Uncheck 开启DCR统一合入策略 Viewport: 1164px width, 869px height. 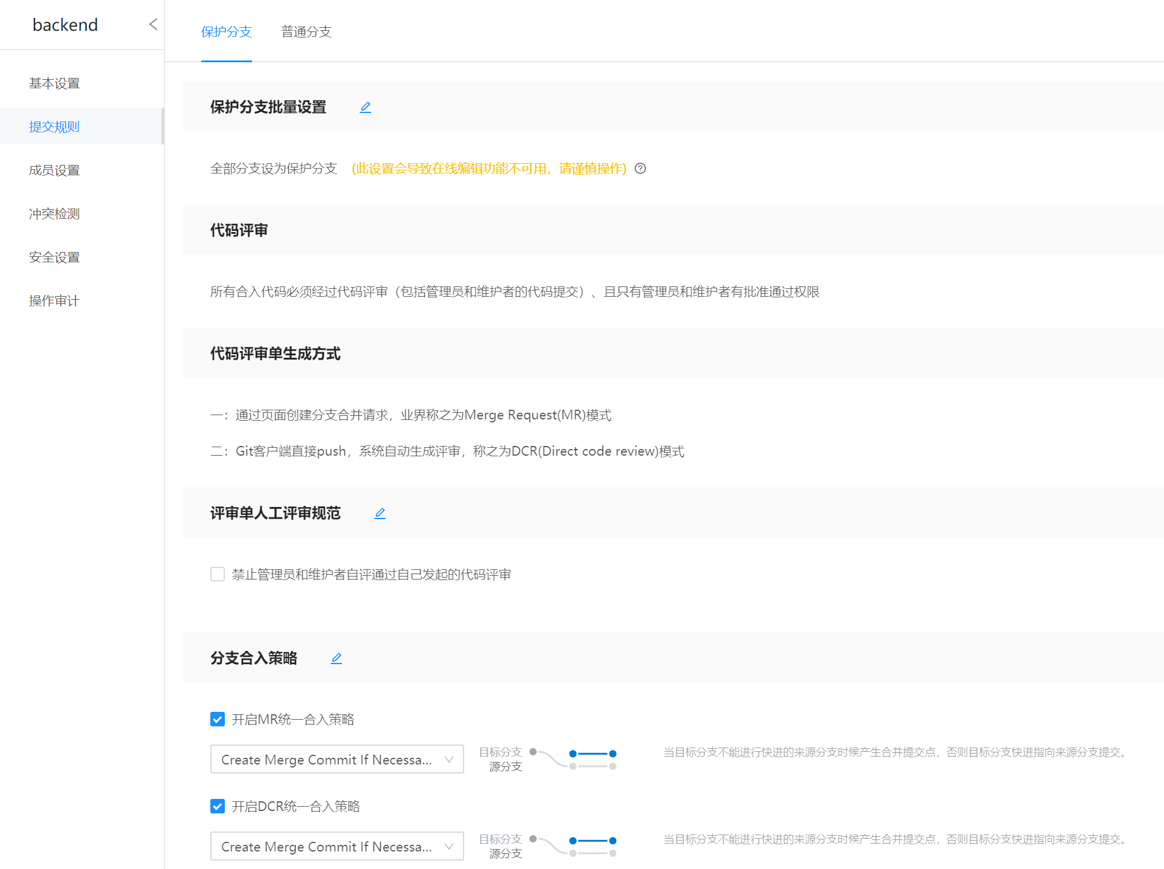coord(218,806)
